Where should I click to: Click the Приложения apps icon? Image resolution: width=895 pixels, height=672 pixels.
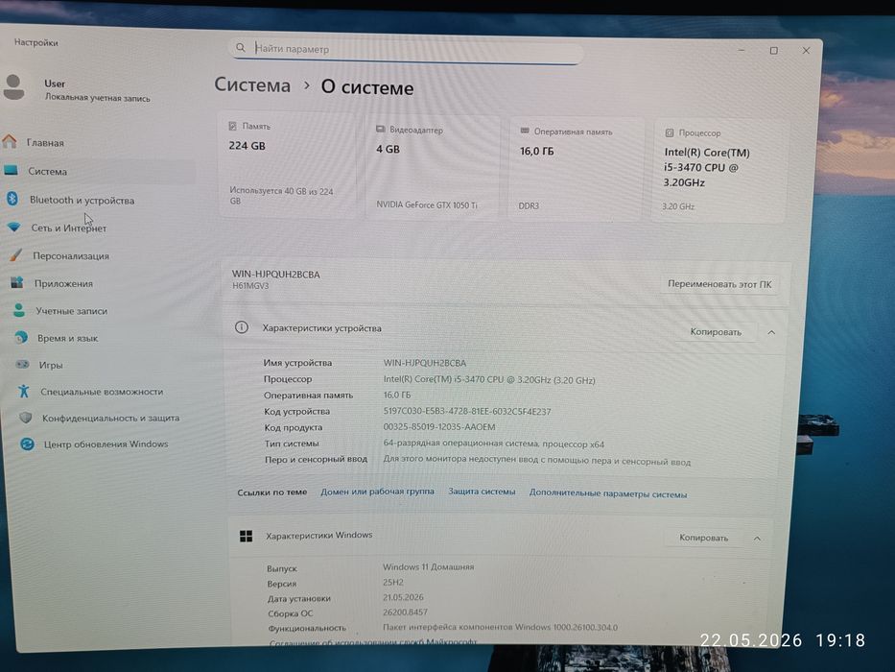17,282
